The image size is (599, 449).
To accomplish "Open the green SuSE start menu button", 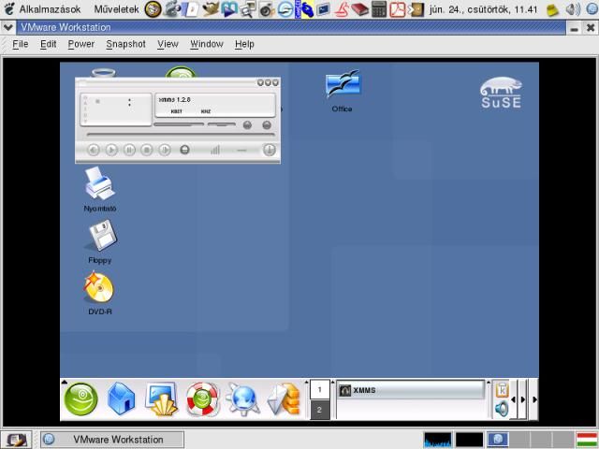I will [x=81, y=399].
